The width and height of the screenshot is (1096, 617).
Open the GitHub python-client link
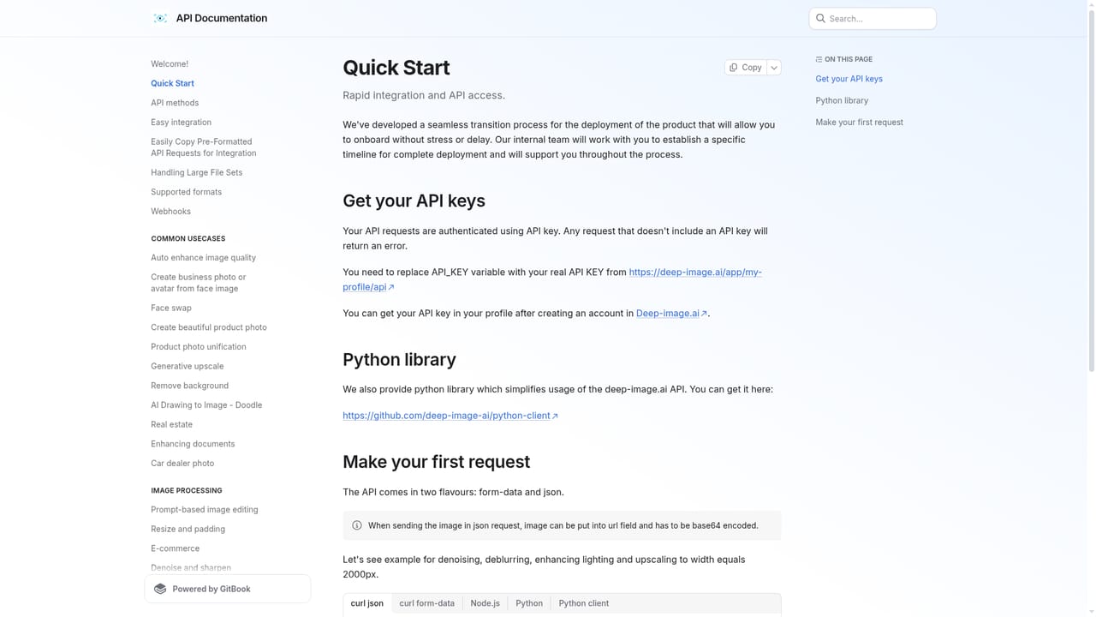click(450, 416)
